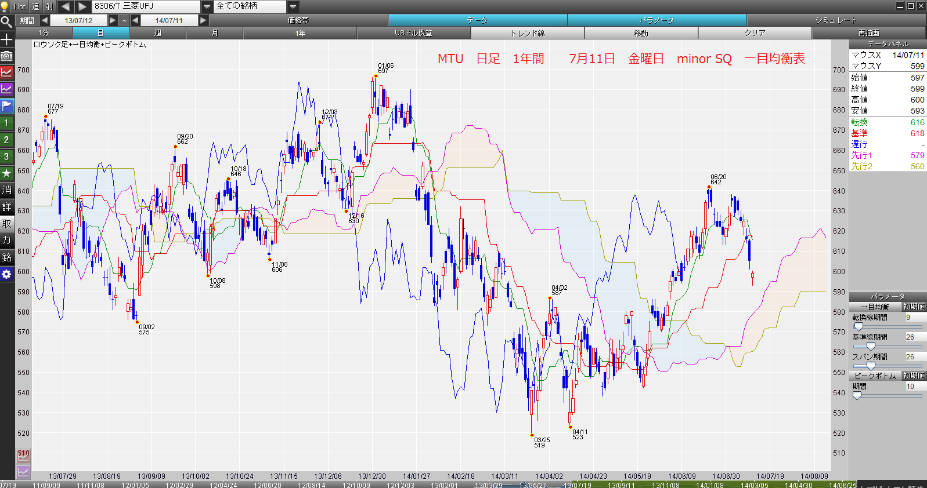
Task: Select the 1年 one-year range tab
Action: (300, 33)
